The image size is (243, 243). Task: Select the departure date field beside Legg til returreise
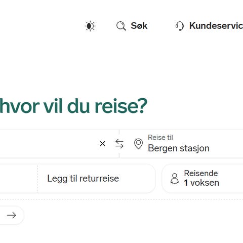(19, 179)
